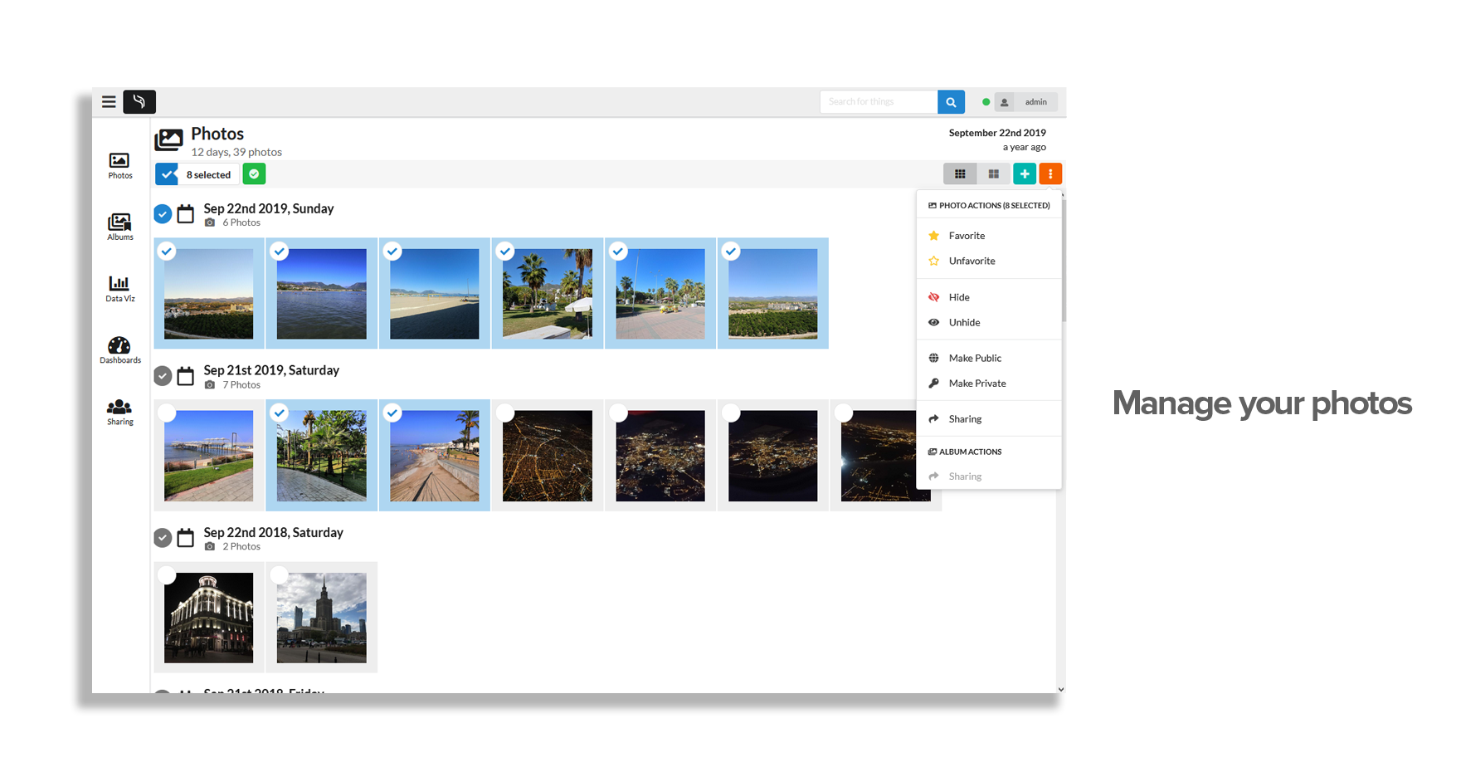This screenshot has height=777, width=1461.
Task: Open the Sharing sidebar section
Action: (x=119, y=411)
